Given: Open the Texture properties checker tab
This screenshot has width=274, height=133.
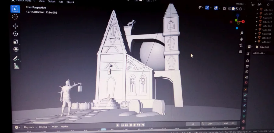Looking at the screenshot, I should coord(243,128).
